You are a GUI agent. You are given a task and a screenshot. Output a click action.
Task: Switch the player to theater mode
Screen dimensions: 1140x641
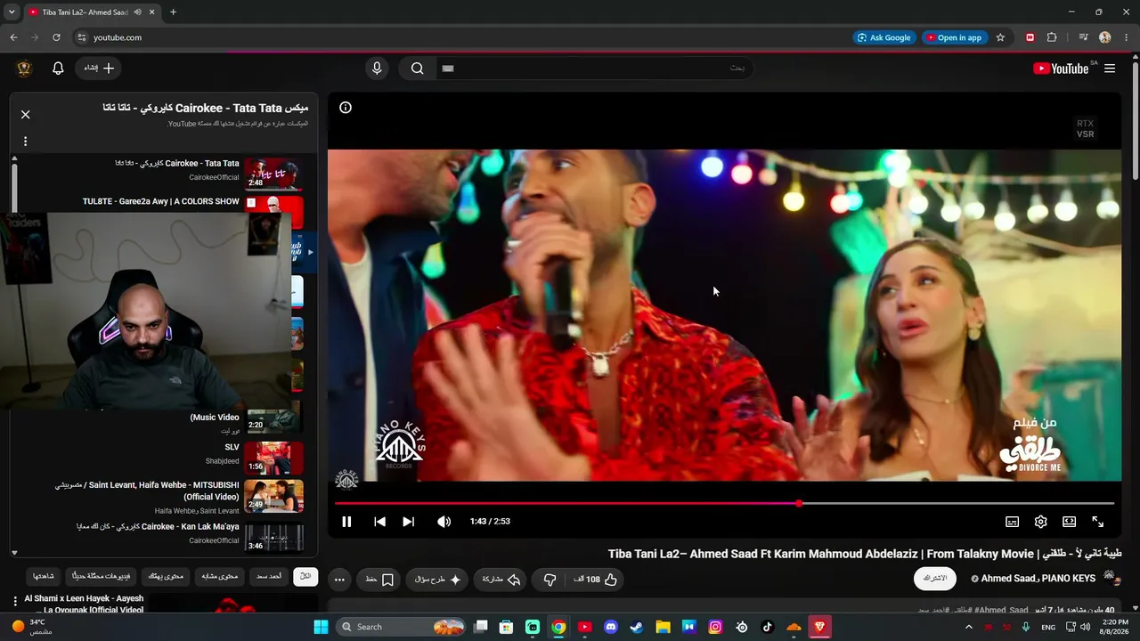(x=1069, y=522)
